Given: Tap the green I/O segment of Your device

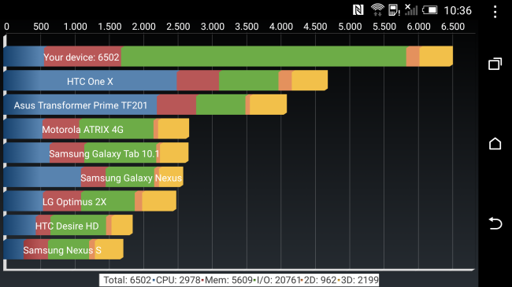Looking at the screenshot, I should pyautogui.click(x=264, y=57).
